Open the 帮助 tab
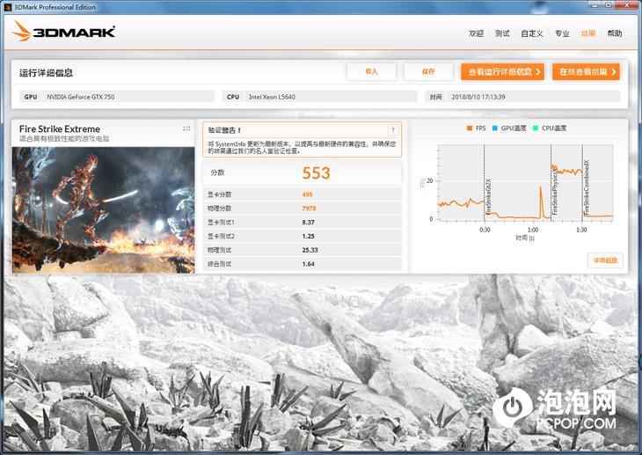Screen dimensions: 642x455 (x=615, y=33)
